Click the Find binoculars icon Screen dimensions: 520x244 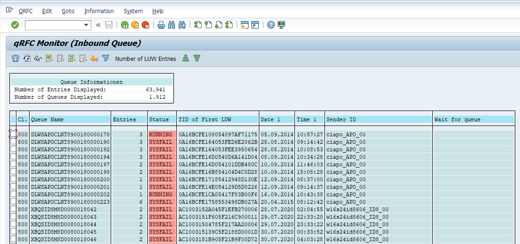172,25
